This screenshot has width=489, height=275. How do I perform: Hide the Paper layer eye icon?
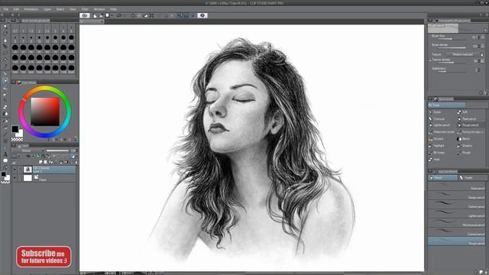[x=15, y=178]
